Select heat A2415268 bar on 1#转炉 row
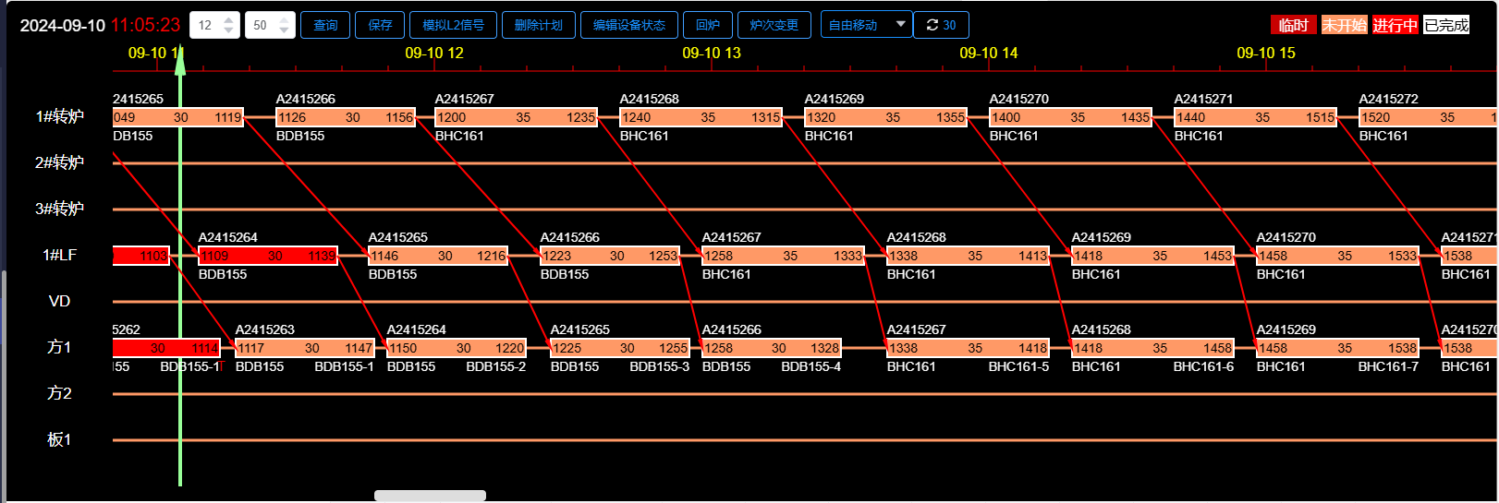The image size is (1499, 503). [x=701, y=117]
